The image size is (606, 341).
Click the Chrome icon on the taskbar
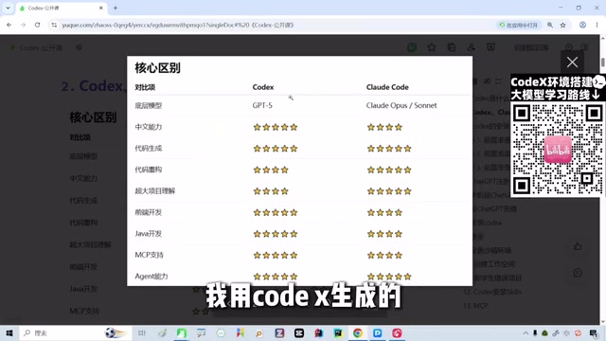tap(358, 332)
